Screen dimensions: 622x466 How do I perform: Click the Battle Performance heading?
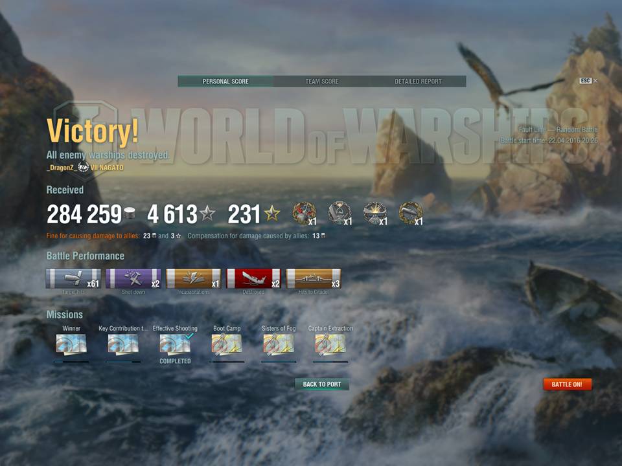86,256
